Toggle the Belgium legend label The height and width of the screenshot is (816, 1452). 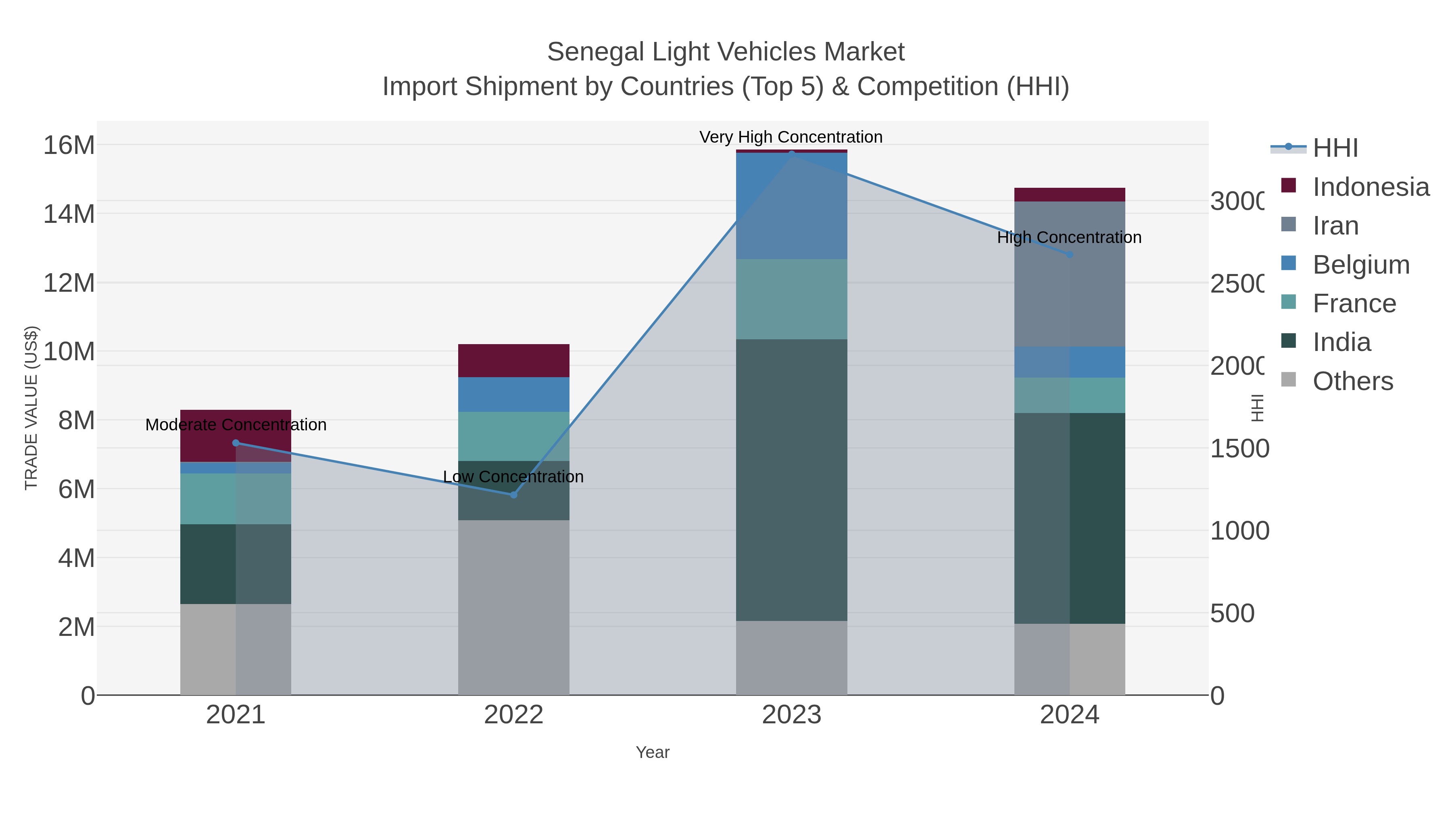pos(1361,265)
